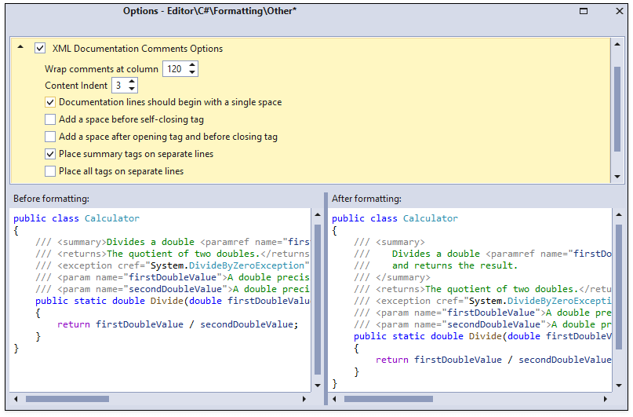Click the splitter between Before and After panes
The height and width of the screenshot is (417, 633).
coord(326,298)
